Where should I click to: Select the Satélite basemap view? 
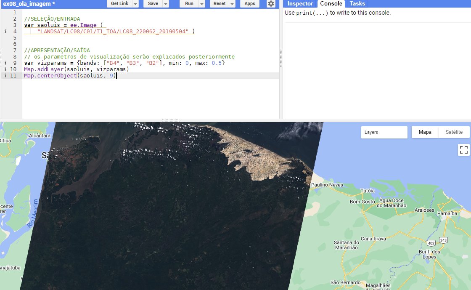tap(454, 132)
